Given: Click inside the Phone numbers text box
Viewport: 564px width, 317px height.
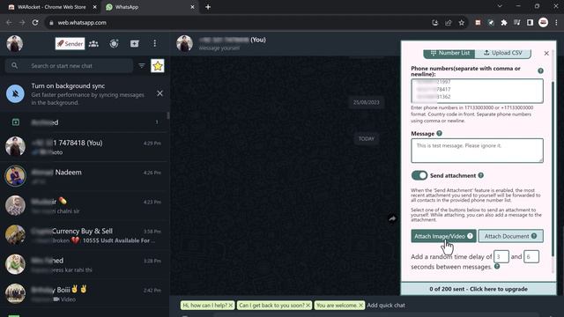Looking at the screenshot, I should pyautogui.click(x=477, y=91).
